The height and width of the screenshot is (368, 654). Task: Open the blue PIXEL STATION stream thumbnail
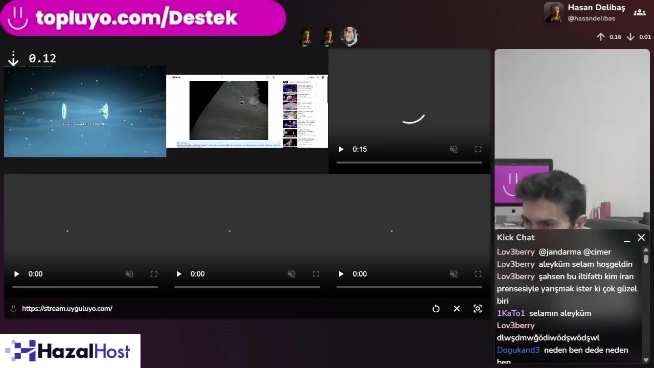[85, 111]
